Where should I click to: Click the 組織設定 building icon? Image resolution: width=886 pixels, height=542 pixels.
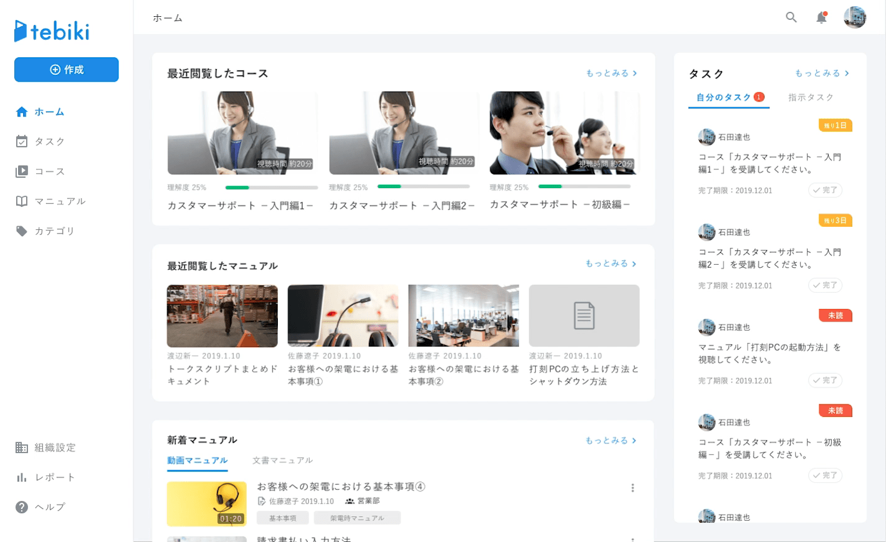pyautogui.click(x=22, y=447)
